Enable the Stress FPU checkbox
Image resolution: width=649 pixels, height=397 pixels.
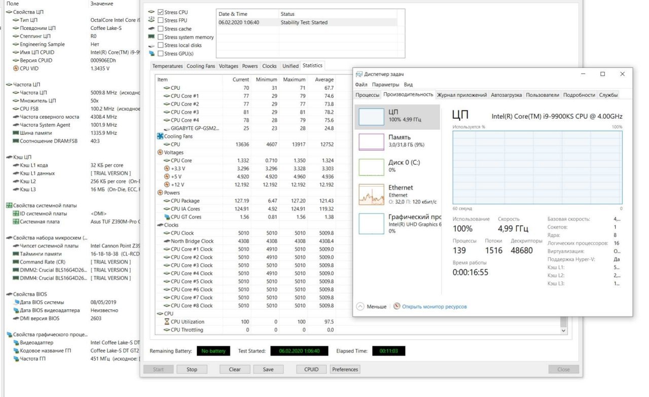click(x=161, y=20)
